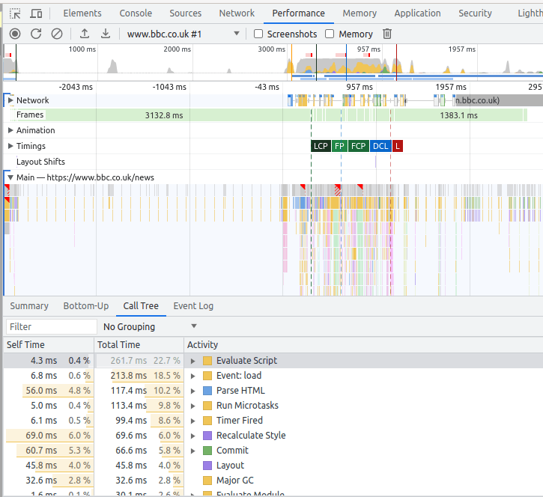Click the collect garbage trash icon
543x497 pixels.
pos(387,34)
